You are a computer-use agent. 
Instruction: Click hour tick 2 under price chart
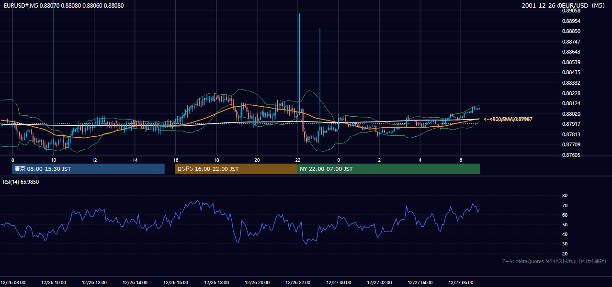coord(379,160)
